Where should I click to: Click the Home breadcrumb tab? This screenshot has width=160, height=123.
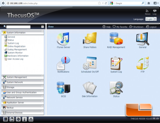[51, 27]
